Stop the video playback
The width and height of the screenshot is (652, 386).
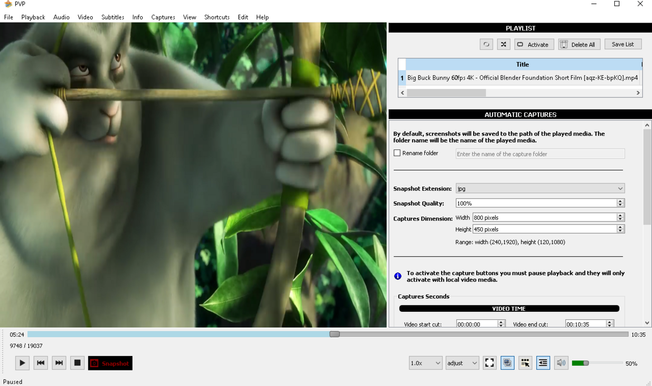click(77, 363)
